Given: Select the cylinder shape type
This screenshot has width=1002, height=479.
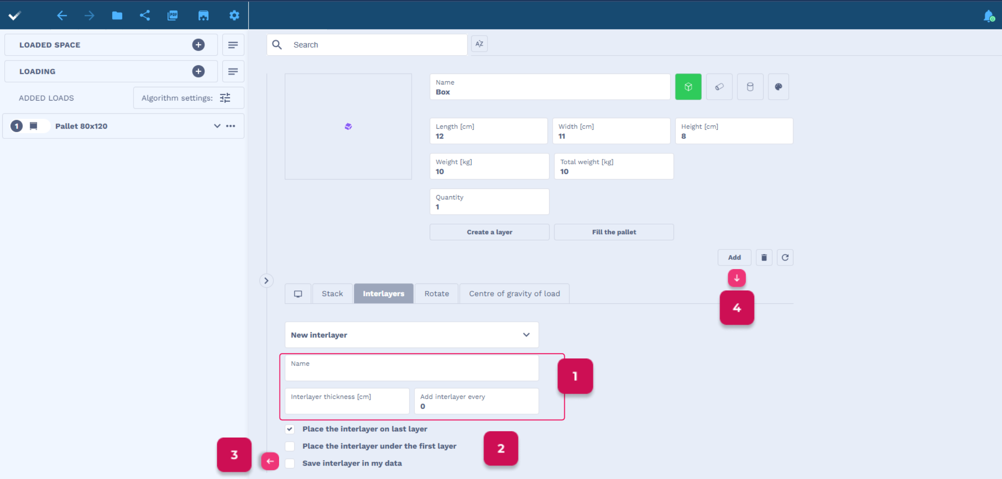Looking at the screenshot, I should (x=750, y=87).
